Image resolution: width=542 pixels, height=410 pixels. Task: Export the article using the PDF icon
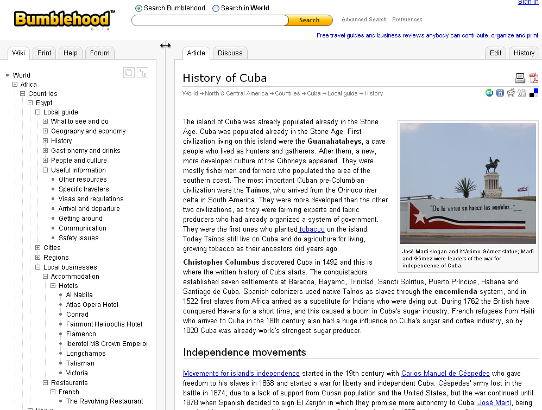click(533, 78)
